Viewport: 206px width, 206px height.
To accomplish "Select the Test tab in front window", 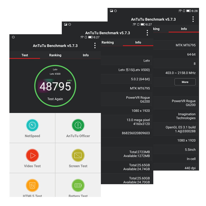I will 25,55.
